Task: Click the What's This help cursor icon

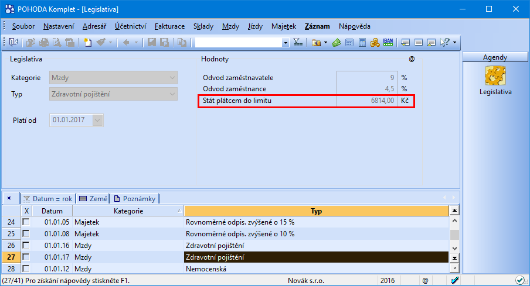Action: click(444, 43)
